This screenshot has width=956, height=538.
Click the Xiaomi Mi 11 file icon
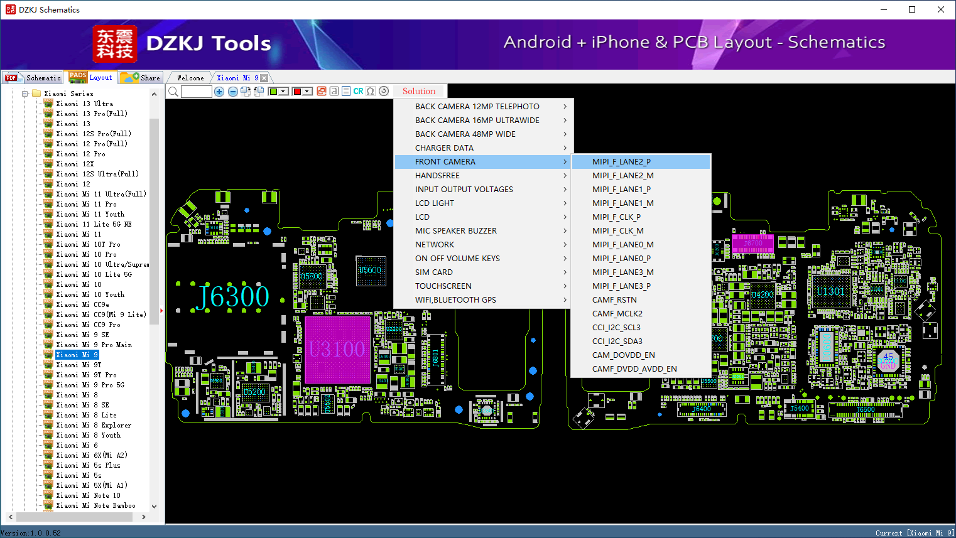click(x=48, y=234)
